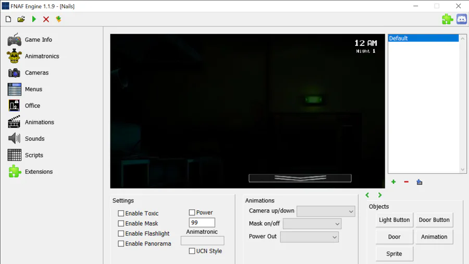Open the Power Out animation dropdown
Image resolution: width=469 pixels, height=264 pixels.
[x=309, y=237]
